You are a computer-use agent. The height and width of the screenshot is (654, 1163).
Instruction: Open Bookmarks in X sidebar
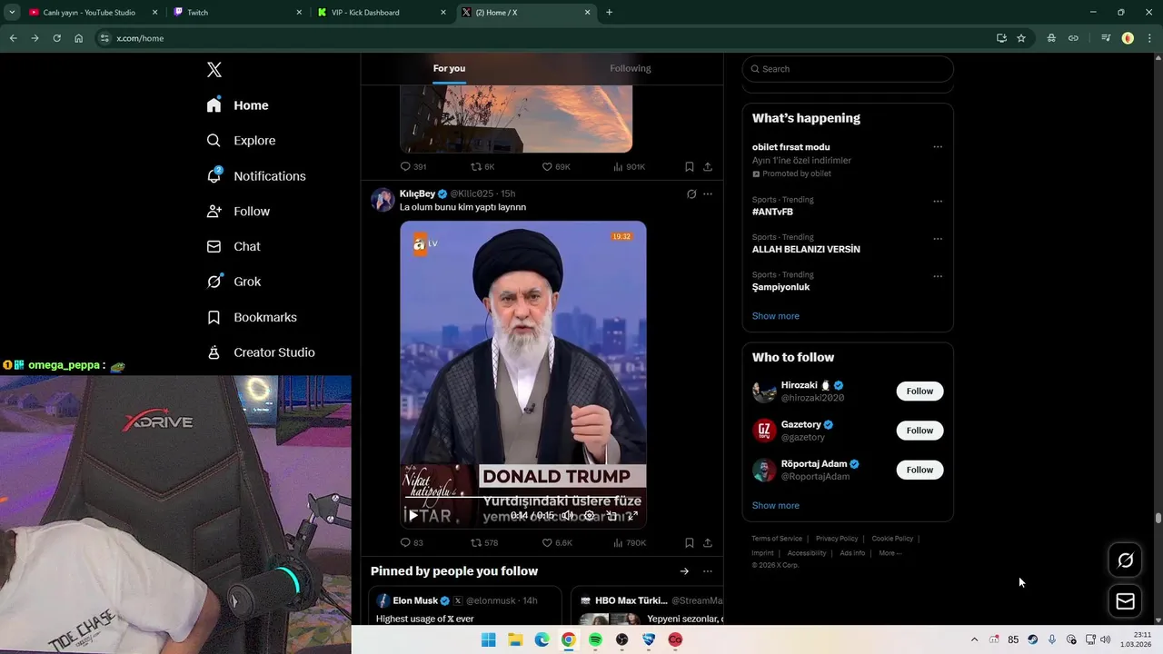click(x=252, y=317)
